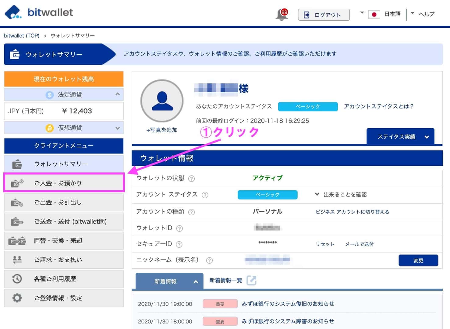The height and width of the screenshot is (329, 450).
Task: Click ベーシック badge in アカウント ステイタス row
Action: click(268, 195)
